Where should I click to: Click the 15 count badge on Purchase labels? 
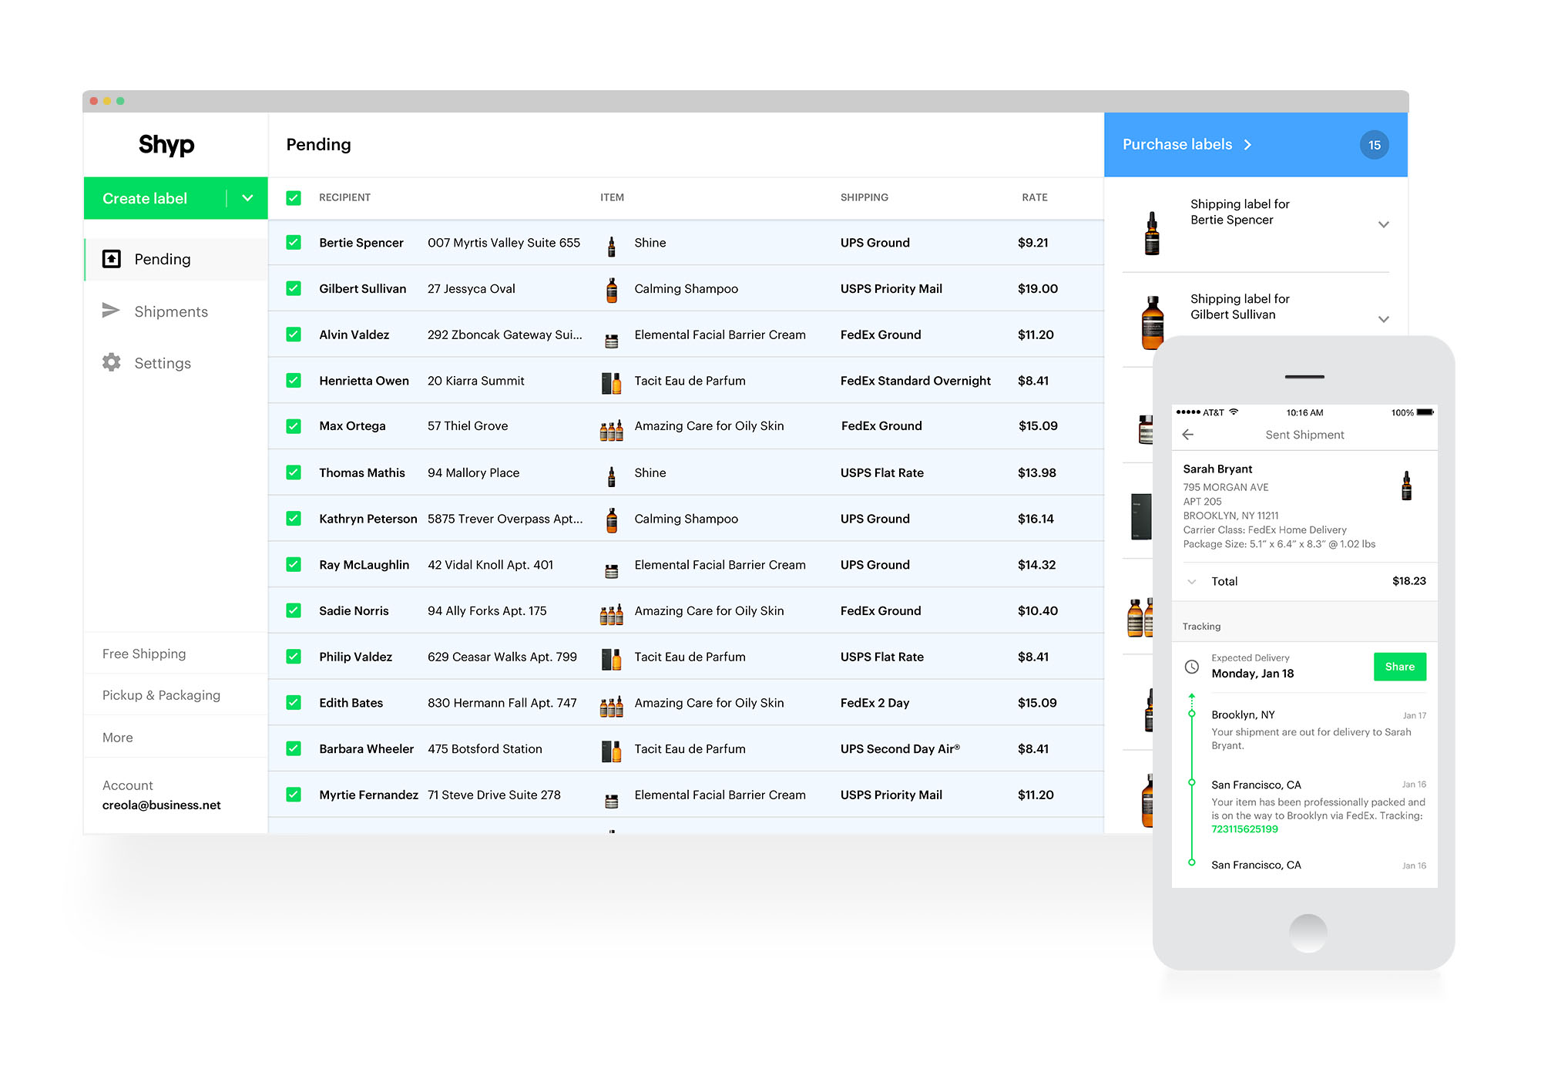(x=1374, y=145)
